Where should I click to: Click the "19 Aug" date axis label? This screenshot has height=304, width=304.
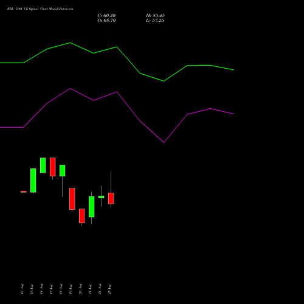point(71,289)
